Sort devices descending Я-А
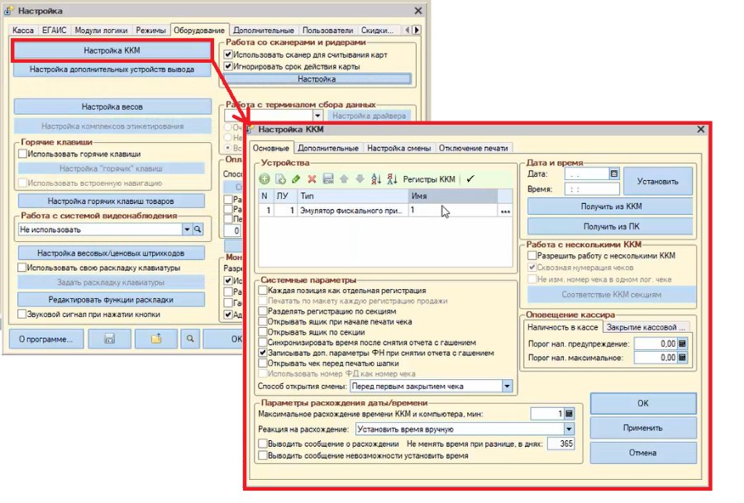This screenshot has width=744, height=503. click(x=392, y=179)
